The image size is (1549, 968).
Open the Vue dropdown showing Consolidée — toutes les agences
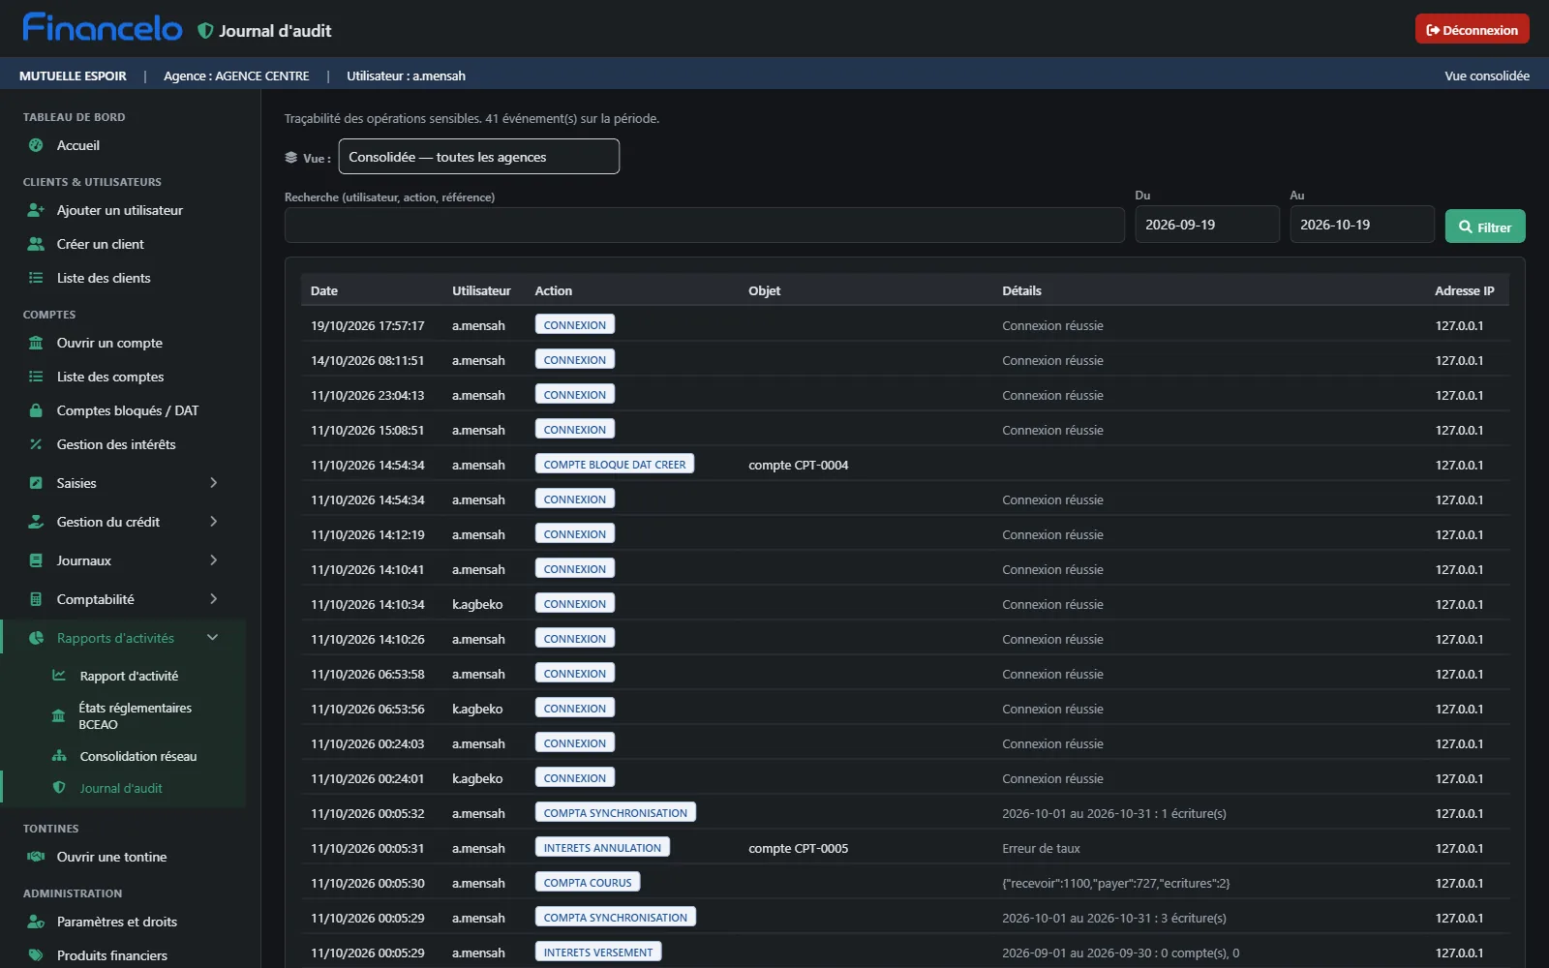click(x=478, y=157)
